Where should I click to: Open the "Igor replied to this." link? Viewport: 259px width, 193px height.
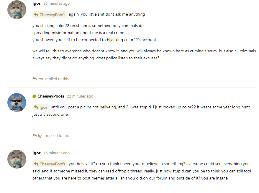[x=54, y=135]
